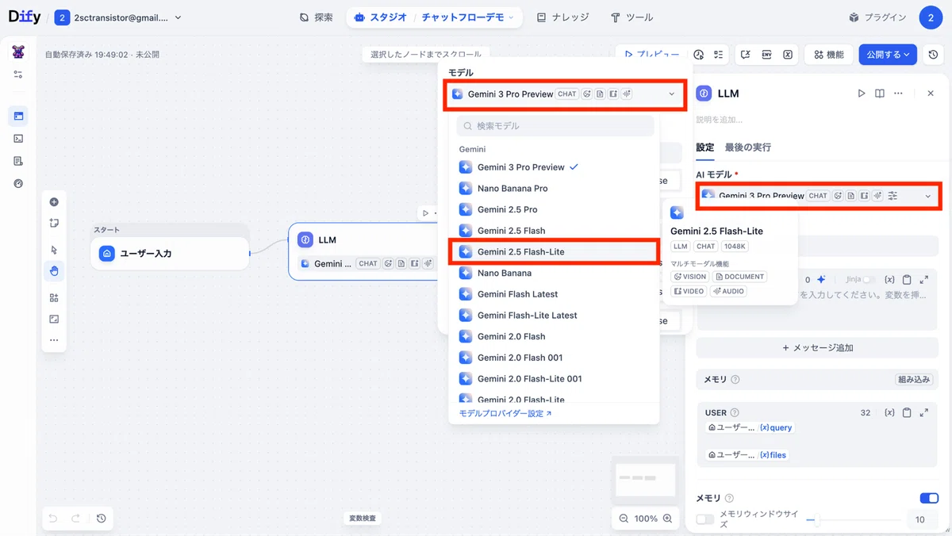Zoom out with the minus magnifier

pos(624,519)
